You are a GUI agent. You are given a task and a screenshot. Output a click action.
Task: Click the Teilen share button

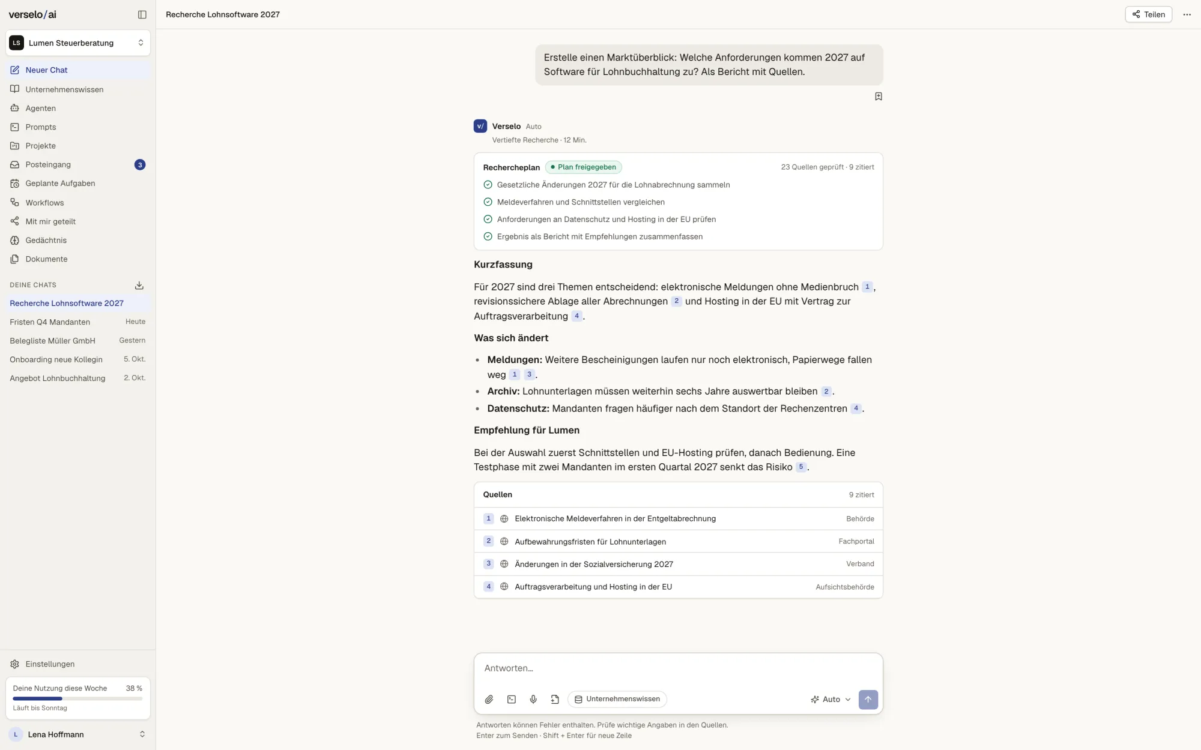pos(1148,14)
